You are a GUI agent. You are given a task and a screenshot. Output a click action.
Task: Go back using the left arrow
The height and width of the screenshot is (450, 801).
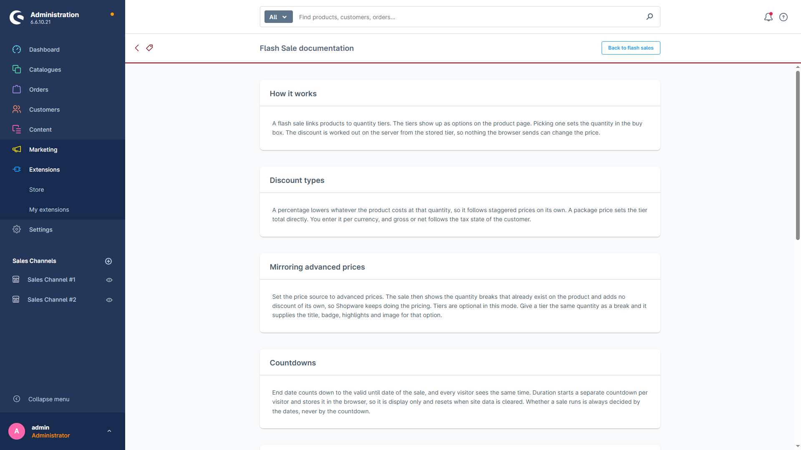(137, 48)
